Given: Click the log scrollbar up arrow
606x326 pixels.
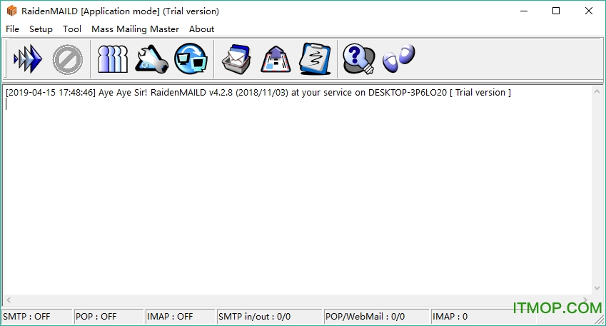Looking at the screenshot, I should pyautogui.click(x=597, y=91).
